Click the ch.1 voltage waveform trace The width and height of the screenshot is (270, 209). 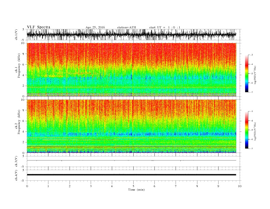tap(131, 34)
